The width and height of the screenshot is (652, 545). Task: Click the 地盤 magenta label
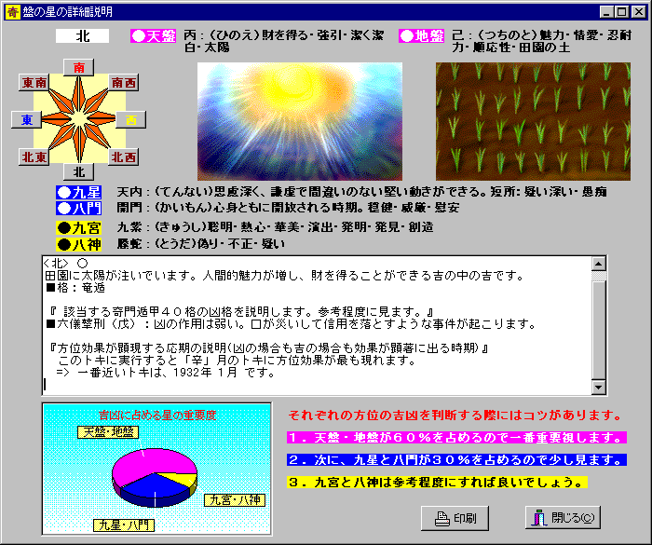[421, 35]
